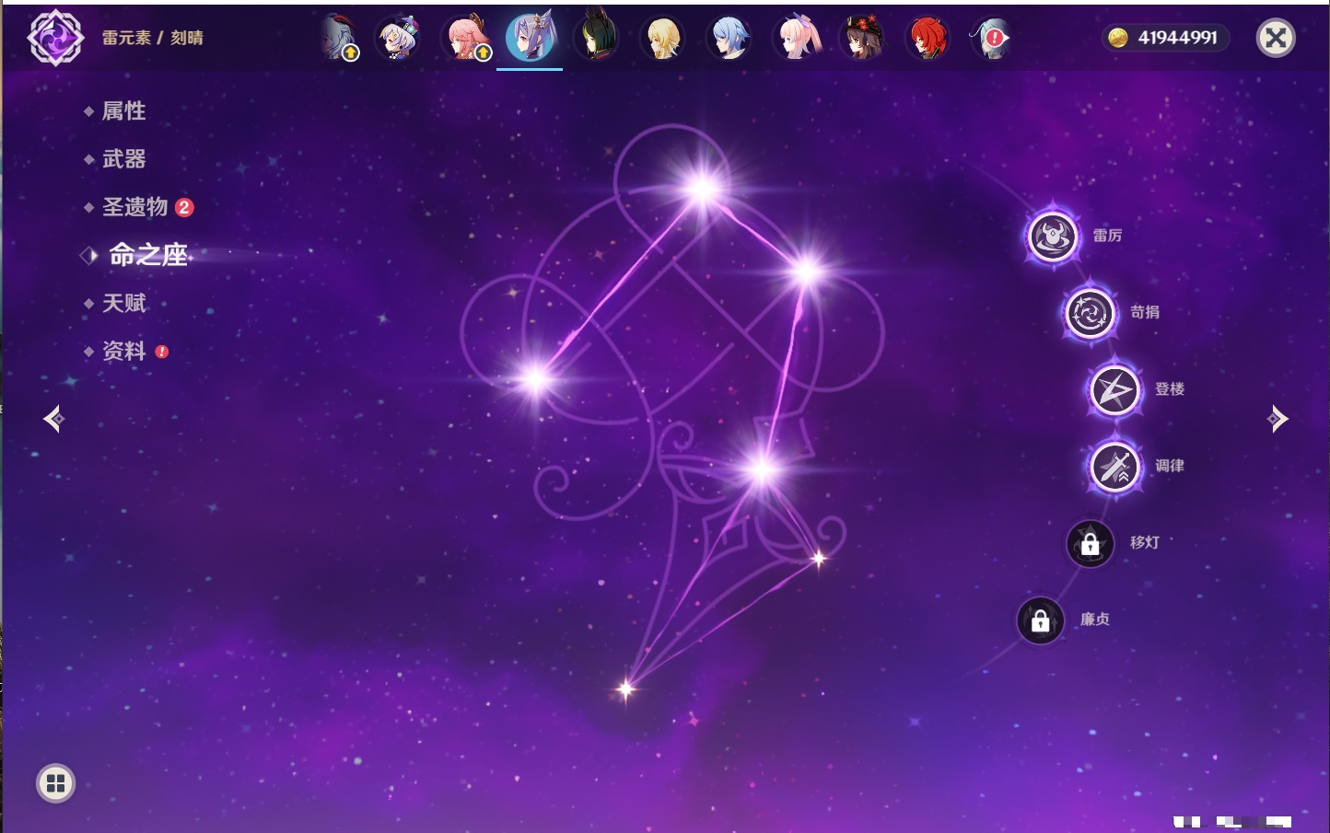1330x833 pixels.
Task: Click the 雷厉 label text
Action: [x=1107, y=236]
